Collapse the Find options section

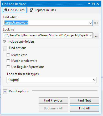pos(5,49)
